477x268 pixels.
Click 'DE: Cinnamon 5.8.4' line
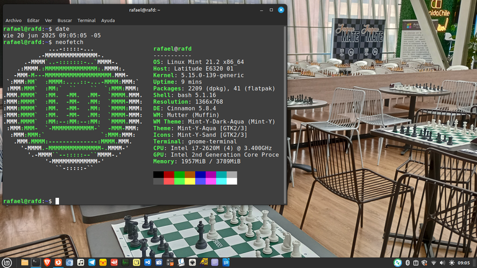(184, 109)
